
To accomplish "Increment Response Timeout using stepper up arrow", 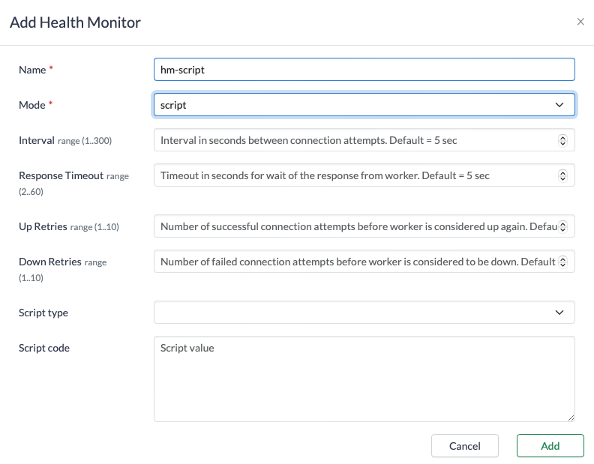I will click(x=562, y=172).
